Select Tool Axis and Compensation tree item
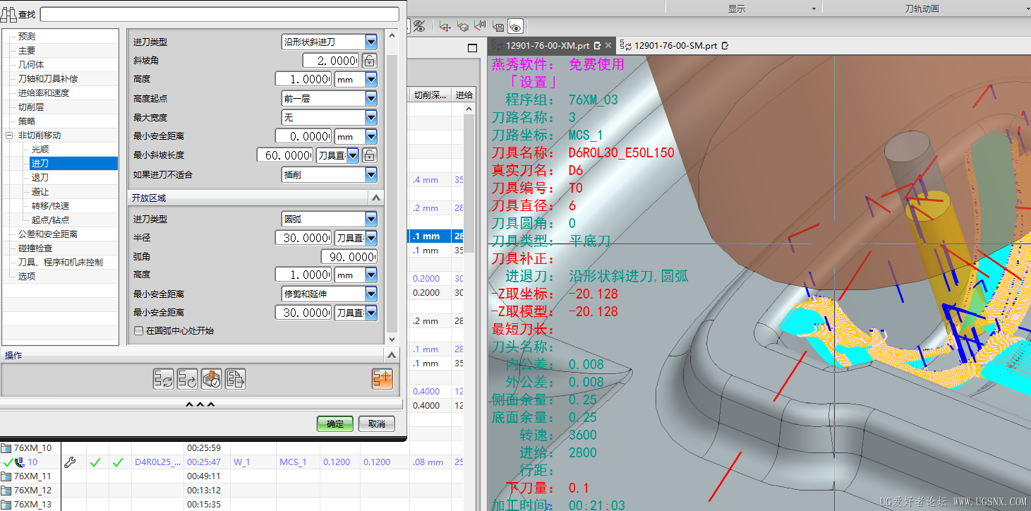The width and height of the screenshot is (1031, 511). [48, 78]
